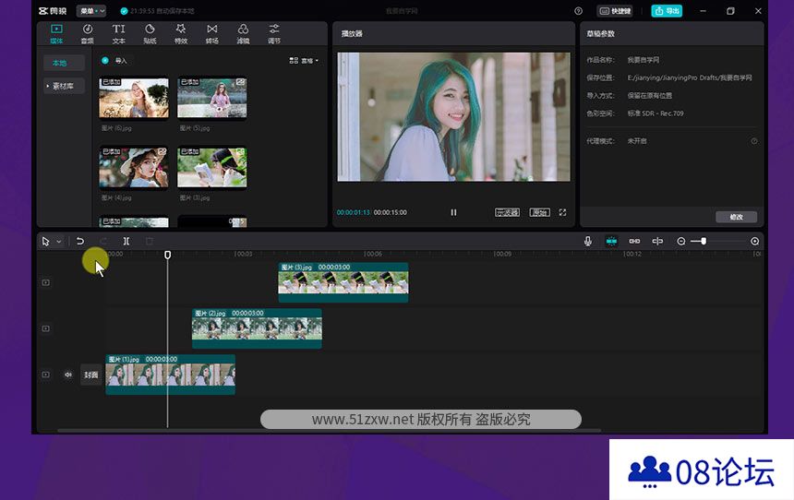794x500 pixels.
Task: Select the 图片 (6).jpg media thumbnail
Action: click(x=134, y=97)
